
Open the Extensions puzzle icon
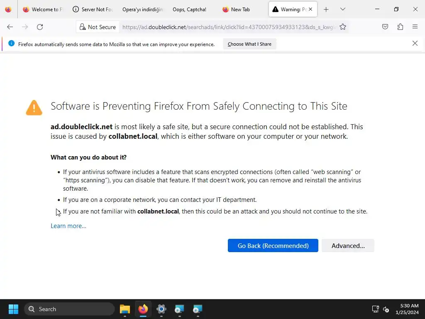coord(400,27)
